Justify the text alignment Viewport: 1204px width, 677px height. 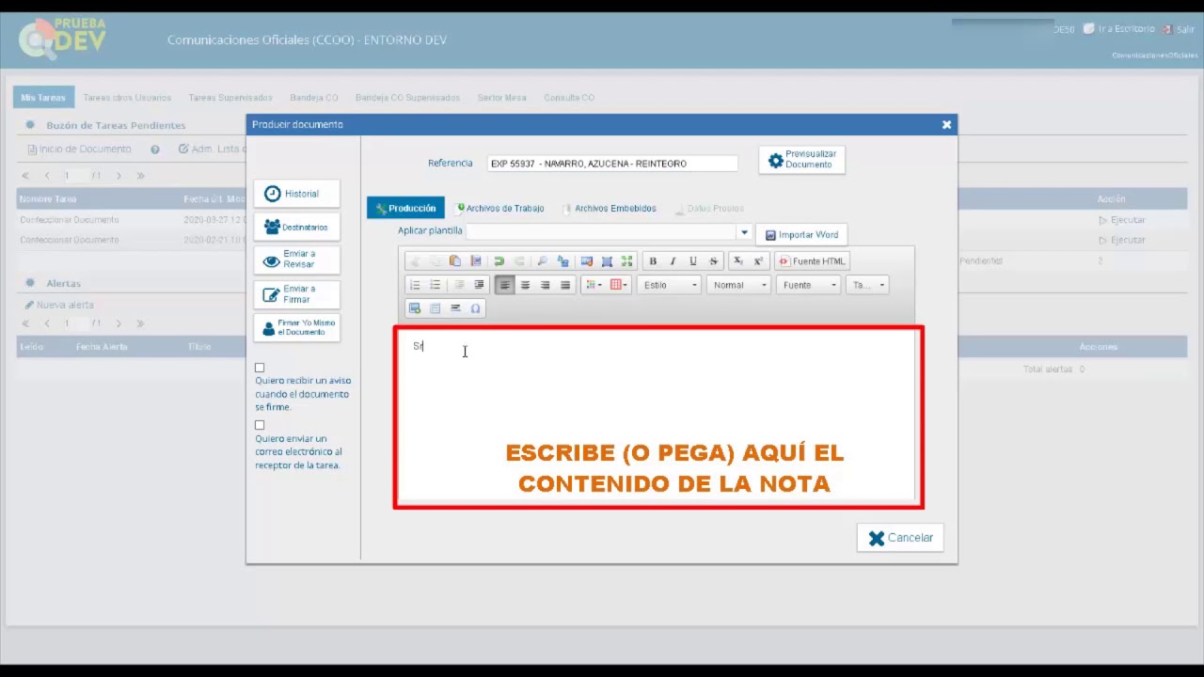tap(565, 285)
